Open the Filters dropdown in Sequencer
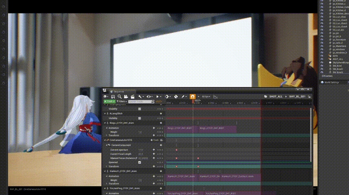349x195 pixels. 121,102
